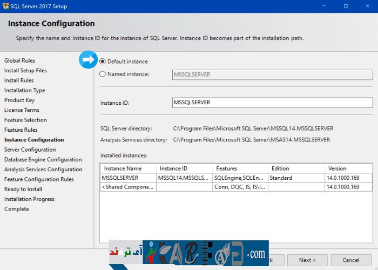378x270 pixels.
Task: Open the Product Key step
Action: (19, 100)
